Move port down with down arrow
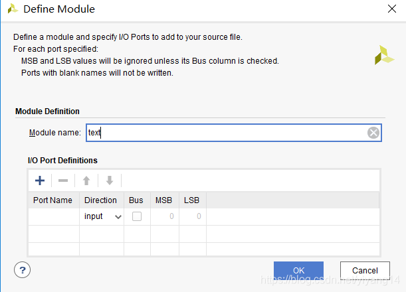The image size is (406, 292). pyautogui.click(x=110, y=181)
